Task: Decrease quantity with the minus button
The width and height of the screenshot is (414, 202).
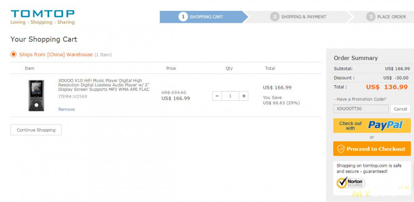Action: (x=217, y=96)
